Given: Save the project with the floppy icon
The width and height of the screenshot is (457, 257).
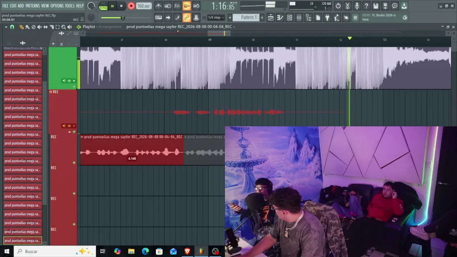Looking at the screenshot, I should 376,6.
